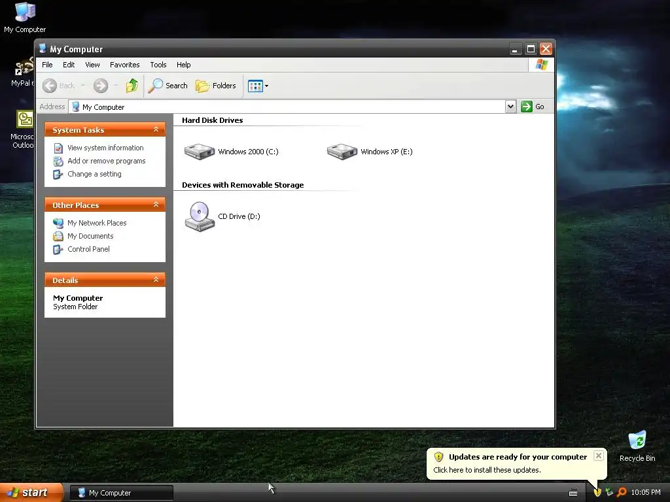
Task: Click the Up folder toolbar icon
Action: 132,86
